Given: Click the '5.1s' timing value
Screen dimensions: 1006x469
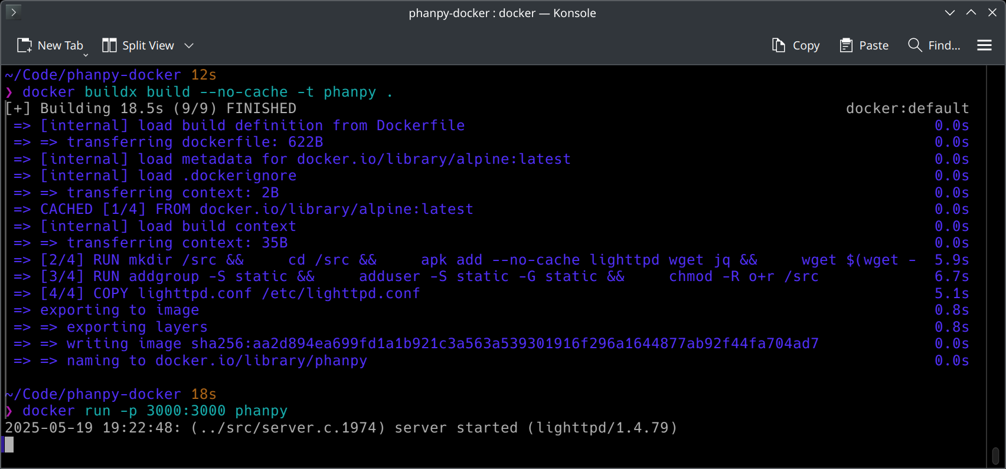Looking at the screenshot, I should tap(952, 293).
